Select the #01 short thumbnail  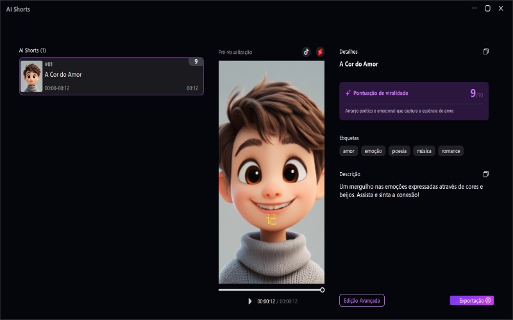coord(31,76)
